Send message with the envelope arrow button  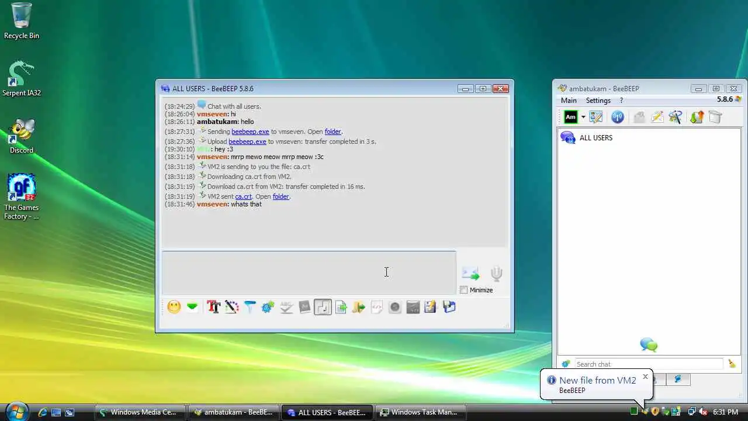[x=470, y=273]
